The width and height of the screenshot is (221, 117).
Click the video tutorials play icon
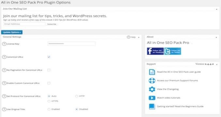coord(152,98)
